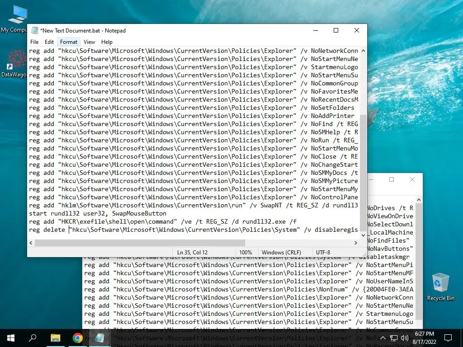Viewport: 463px width, 347px height.
Task: Click the horizontal scrollbar thumb
Action: (140, 243)
